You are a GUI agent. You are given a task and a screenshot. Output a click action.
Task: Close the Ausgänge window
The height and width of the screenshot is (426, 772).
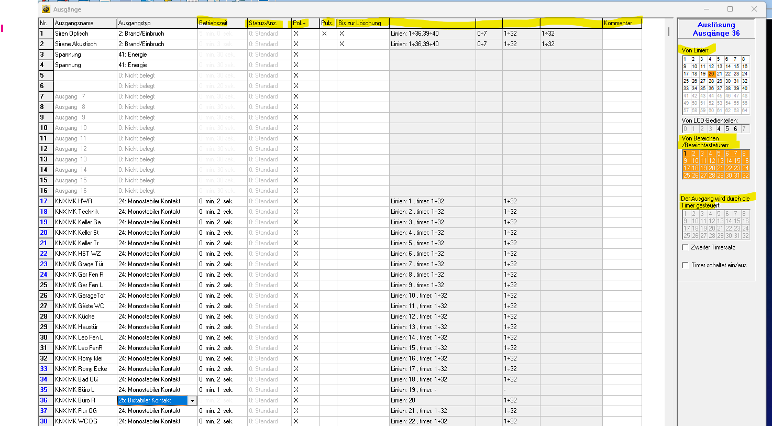point(754,9)
